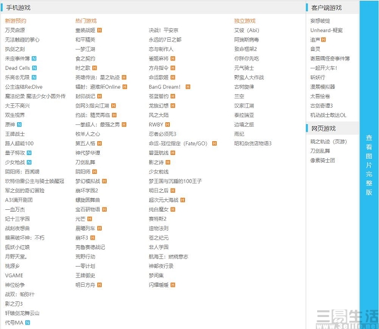Click the N badge next to 代号MA

(28, 323)
